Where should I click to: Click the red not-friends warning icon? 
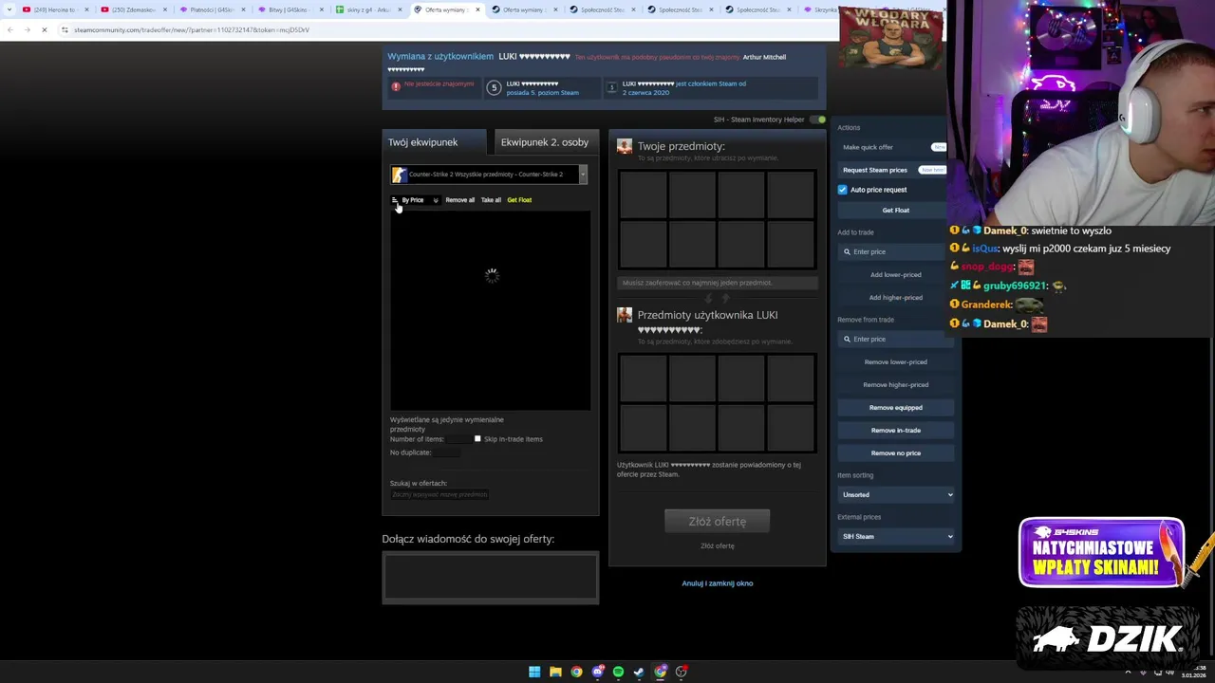pos(396,86)
